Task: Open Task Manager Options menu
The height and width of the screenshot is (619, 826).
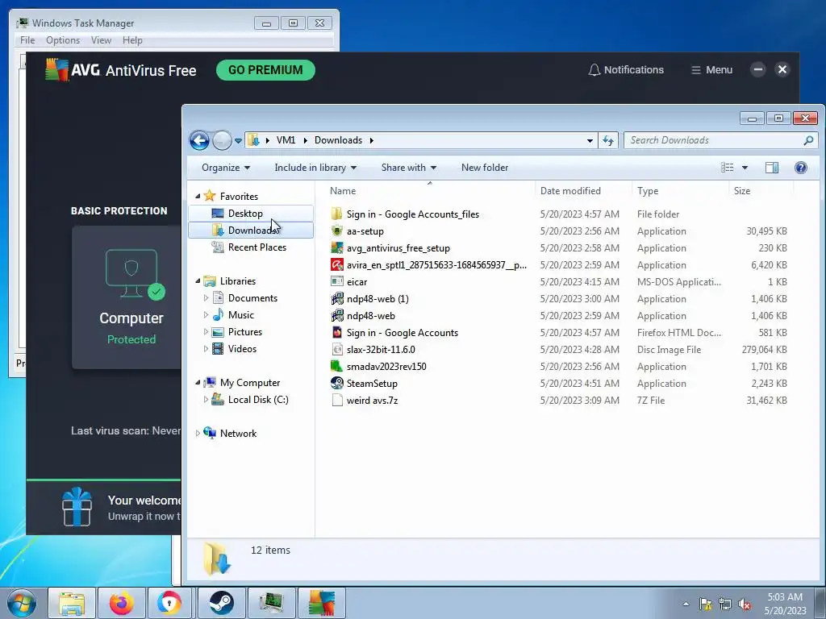Action: [x=63, y=40]
